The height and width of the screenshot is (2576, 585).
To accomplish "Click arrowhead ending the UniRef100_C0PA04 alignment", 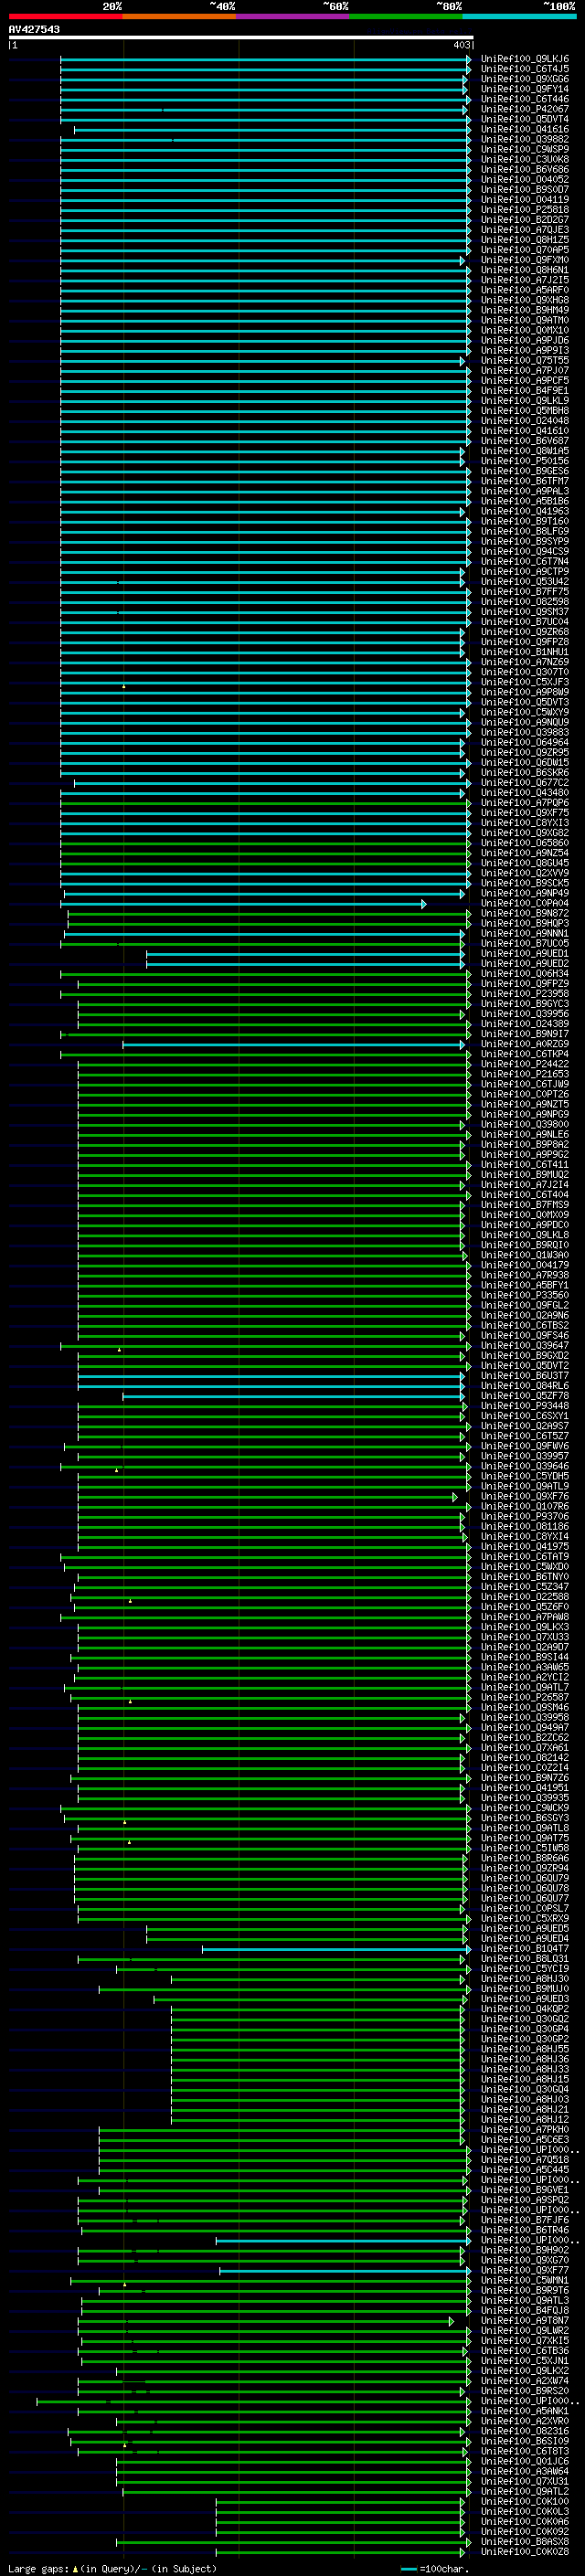I will [x=424, y=903].
